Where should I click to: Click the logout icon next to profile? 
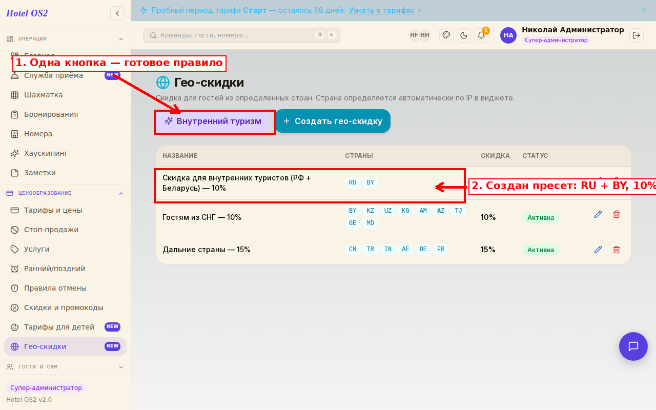pos(637,35)
